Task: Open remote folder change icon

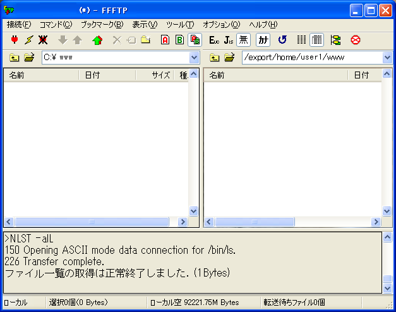Action: tap(229, 58)
